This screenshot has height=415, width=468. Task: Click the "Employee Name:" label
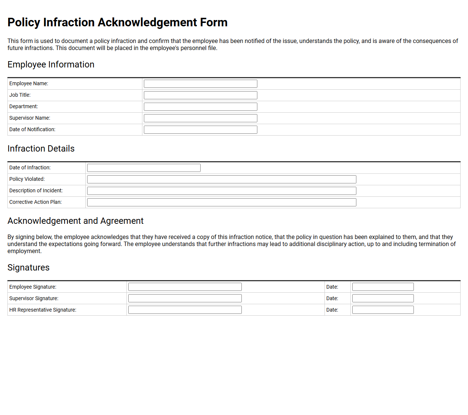pos(29,84)
